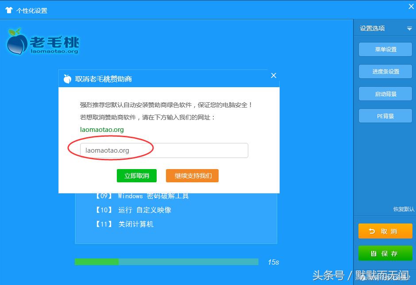Click the green 立即取消 button

[x=136, y=176]
